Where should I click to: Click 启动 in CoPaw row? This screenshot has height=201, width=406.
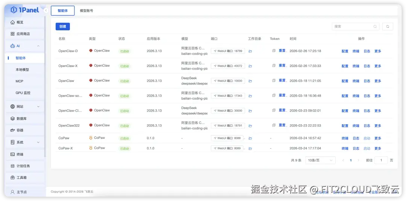click(x=367, y=138)
